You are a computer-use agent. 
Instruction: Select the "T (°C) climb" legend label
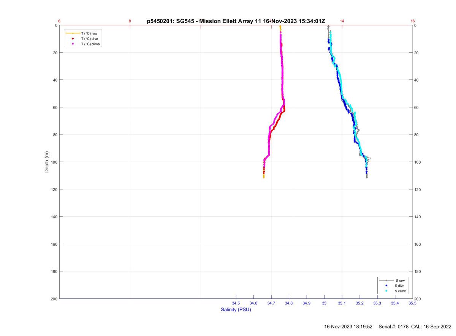(x=91, y=44)
